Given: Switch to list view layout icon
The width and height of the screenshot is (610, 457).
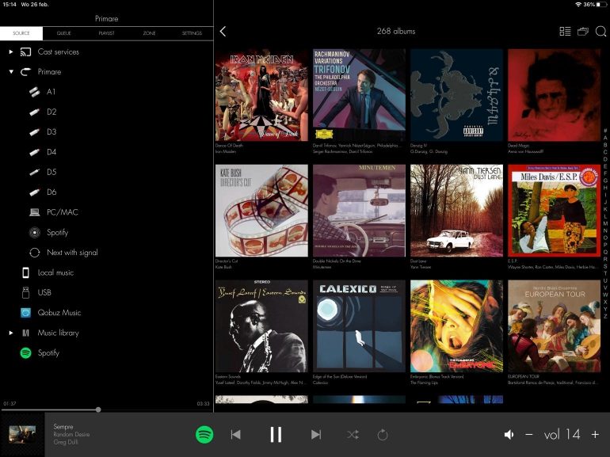Looking at the screenshot, I should tap(565, 32).
